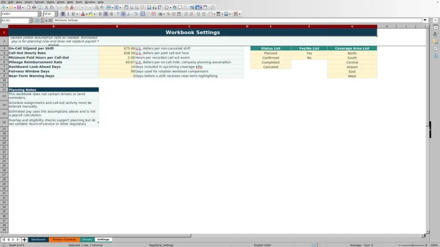The height and width of the screenshot is (247, 440).
Task: Toggle Merge and Center Cells
Action: (143, 14)
